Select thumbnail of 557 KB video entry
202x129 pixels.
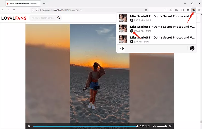123,39
